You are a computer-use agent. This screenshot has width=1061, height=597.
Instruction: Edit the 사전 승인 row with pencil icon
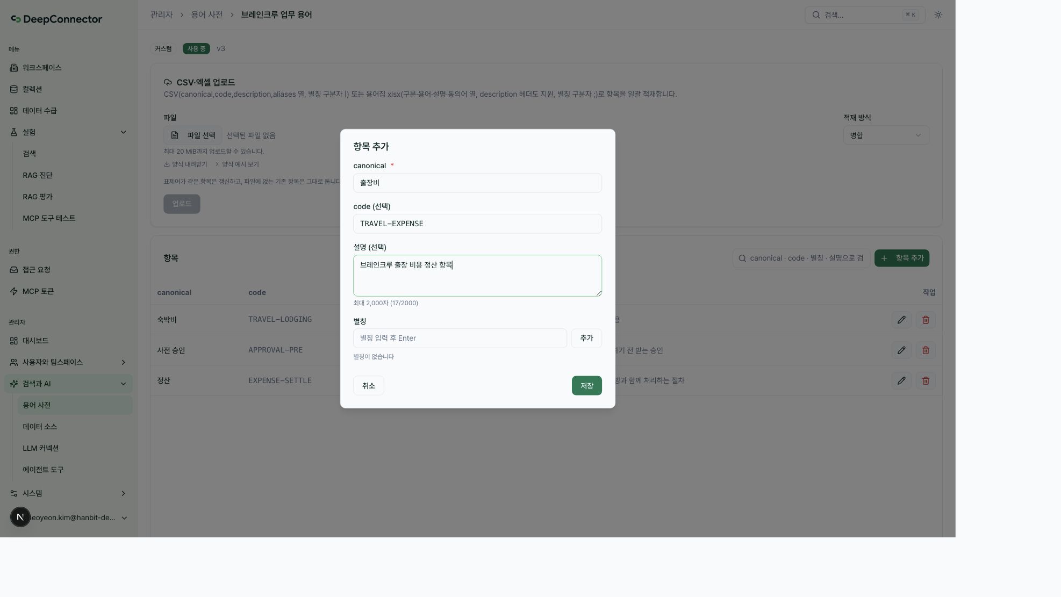click(x=901, y=350)
